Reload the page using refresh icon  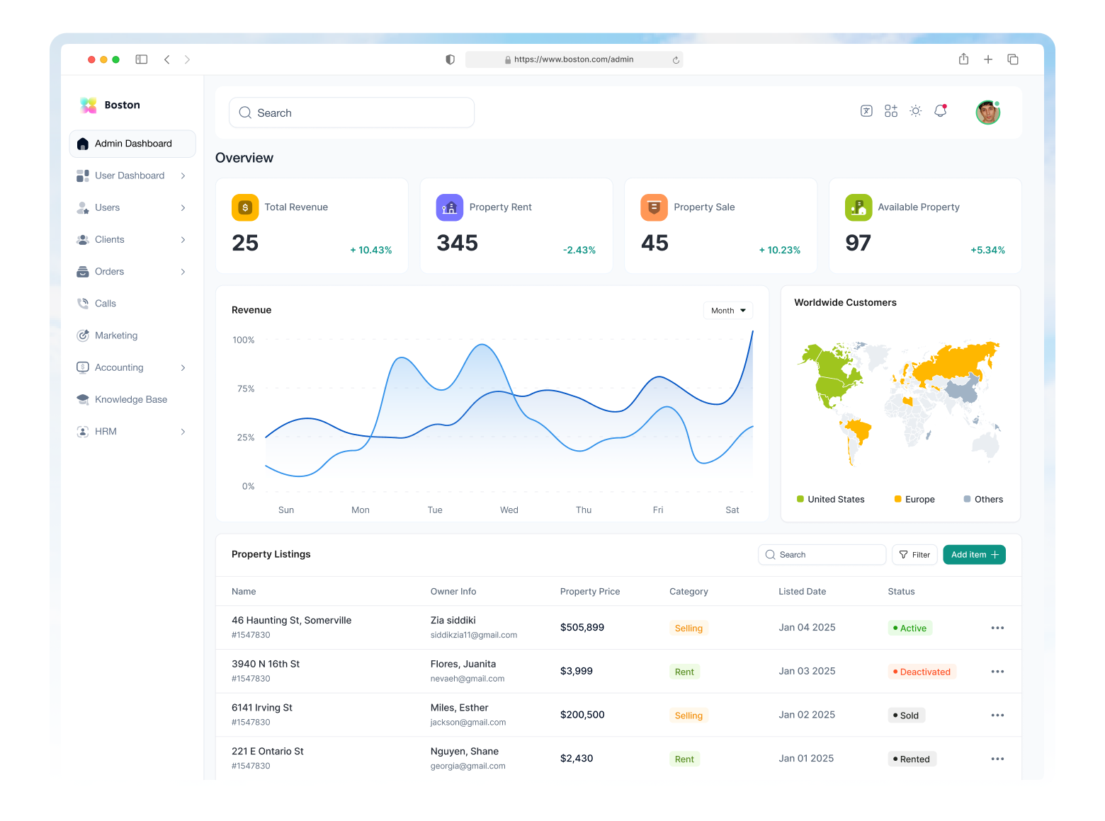(x=676, y=60)
